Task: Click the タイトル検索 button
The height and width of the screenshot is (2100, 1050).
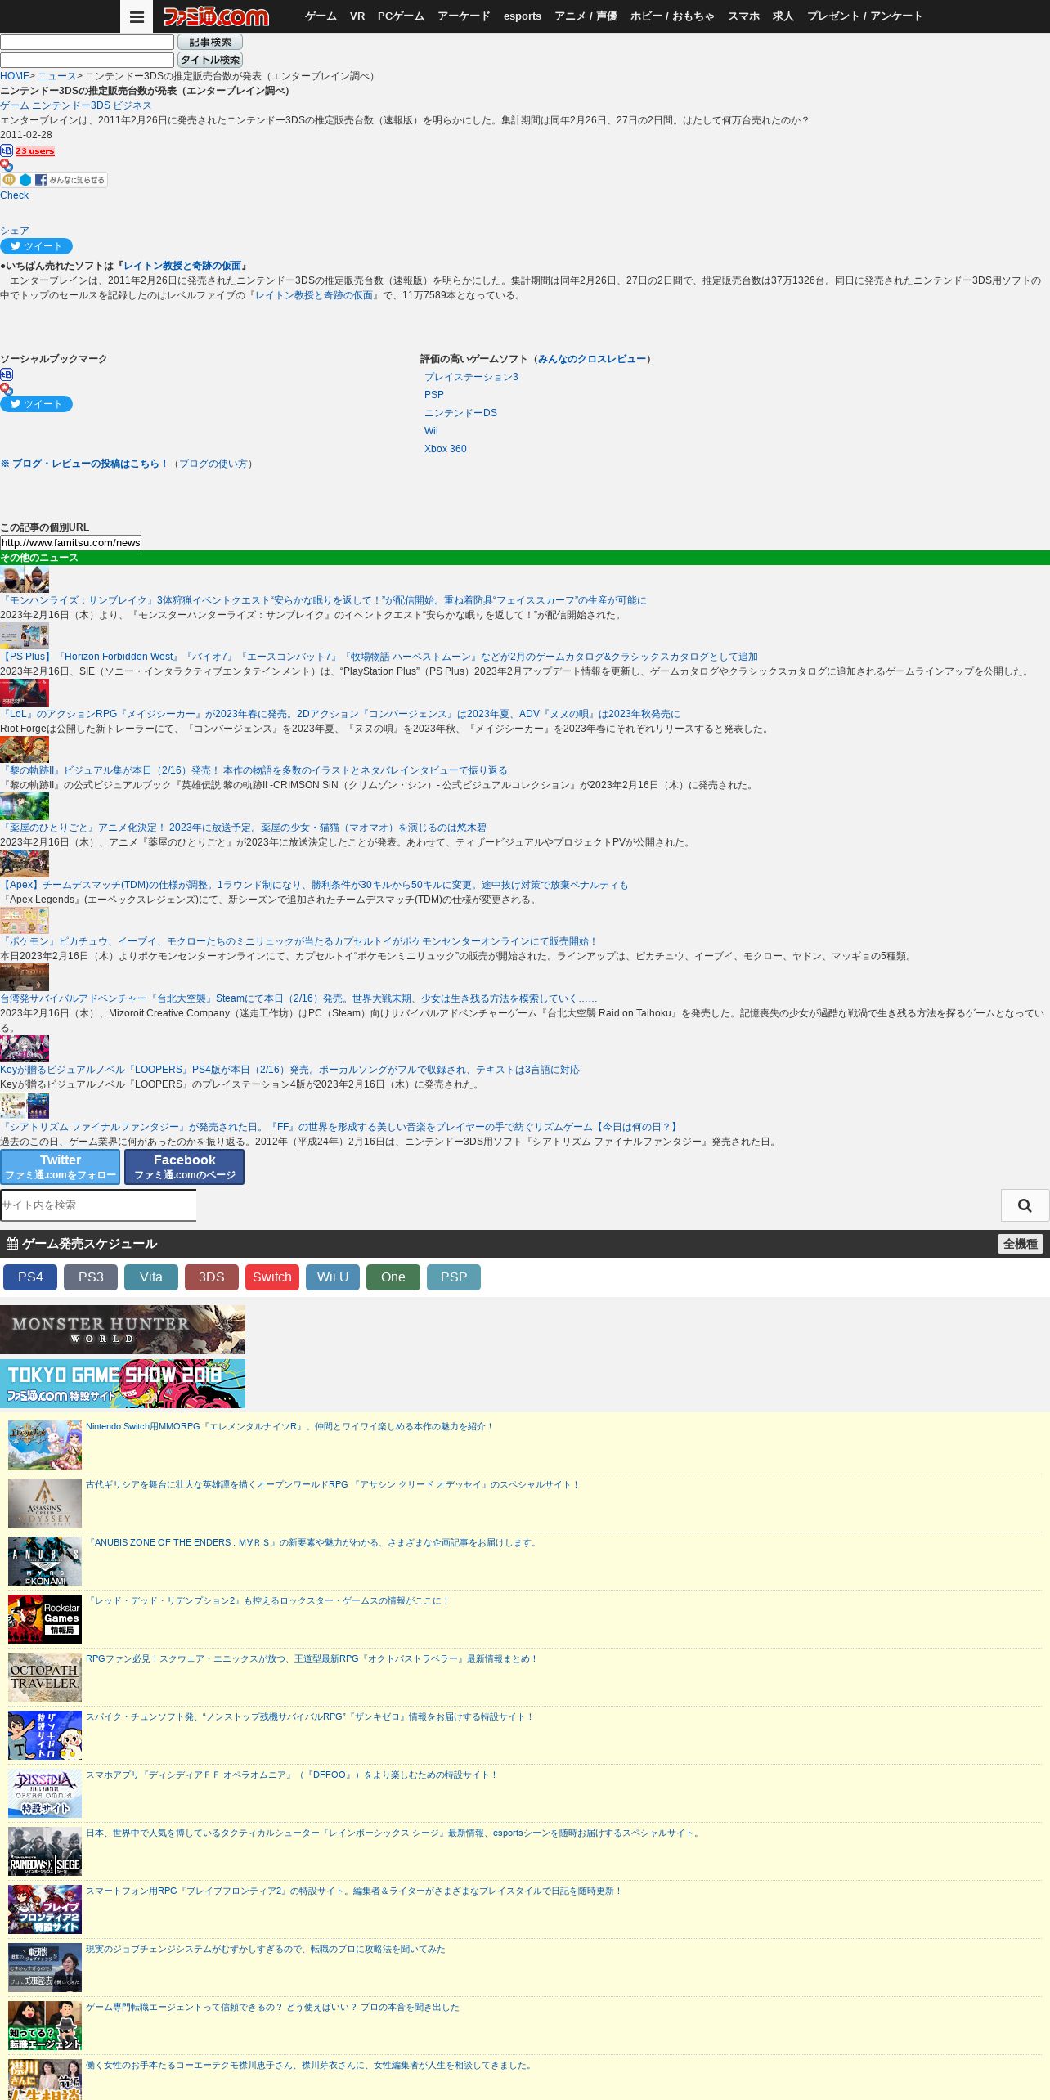Action: 210,60
